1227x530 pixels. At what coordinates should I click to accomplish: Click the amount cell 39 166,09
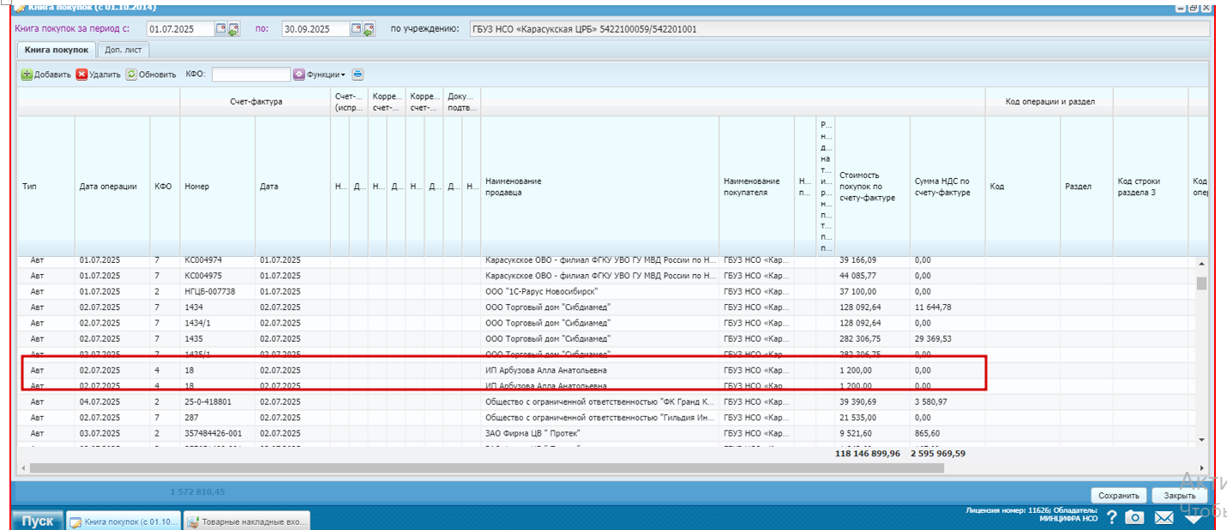click(873, 260)
